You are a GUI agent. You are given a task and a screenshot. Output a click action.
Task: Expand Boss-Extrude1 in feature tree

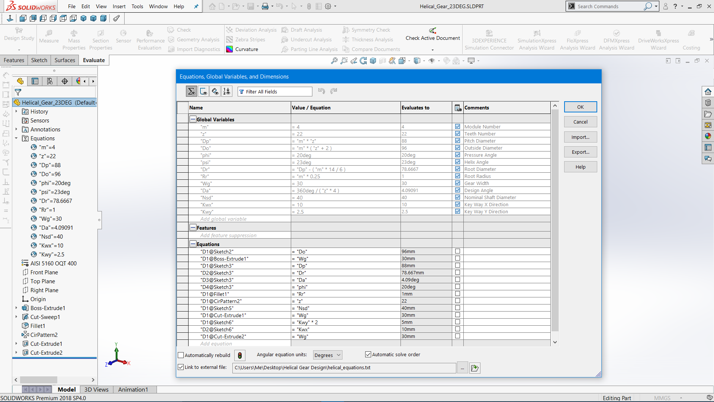point(16,308)
